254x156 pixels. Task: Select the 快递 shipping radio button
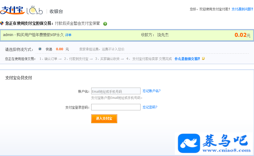click(x=40, y=49)
